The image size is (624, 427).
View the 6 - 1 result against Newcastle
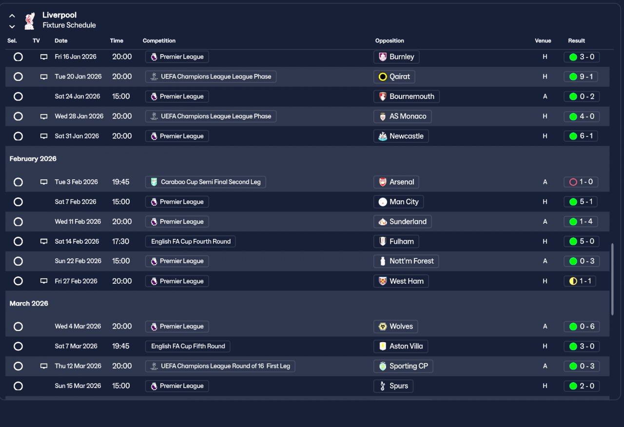[581, 136]
